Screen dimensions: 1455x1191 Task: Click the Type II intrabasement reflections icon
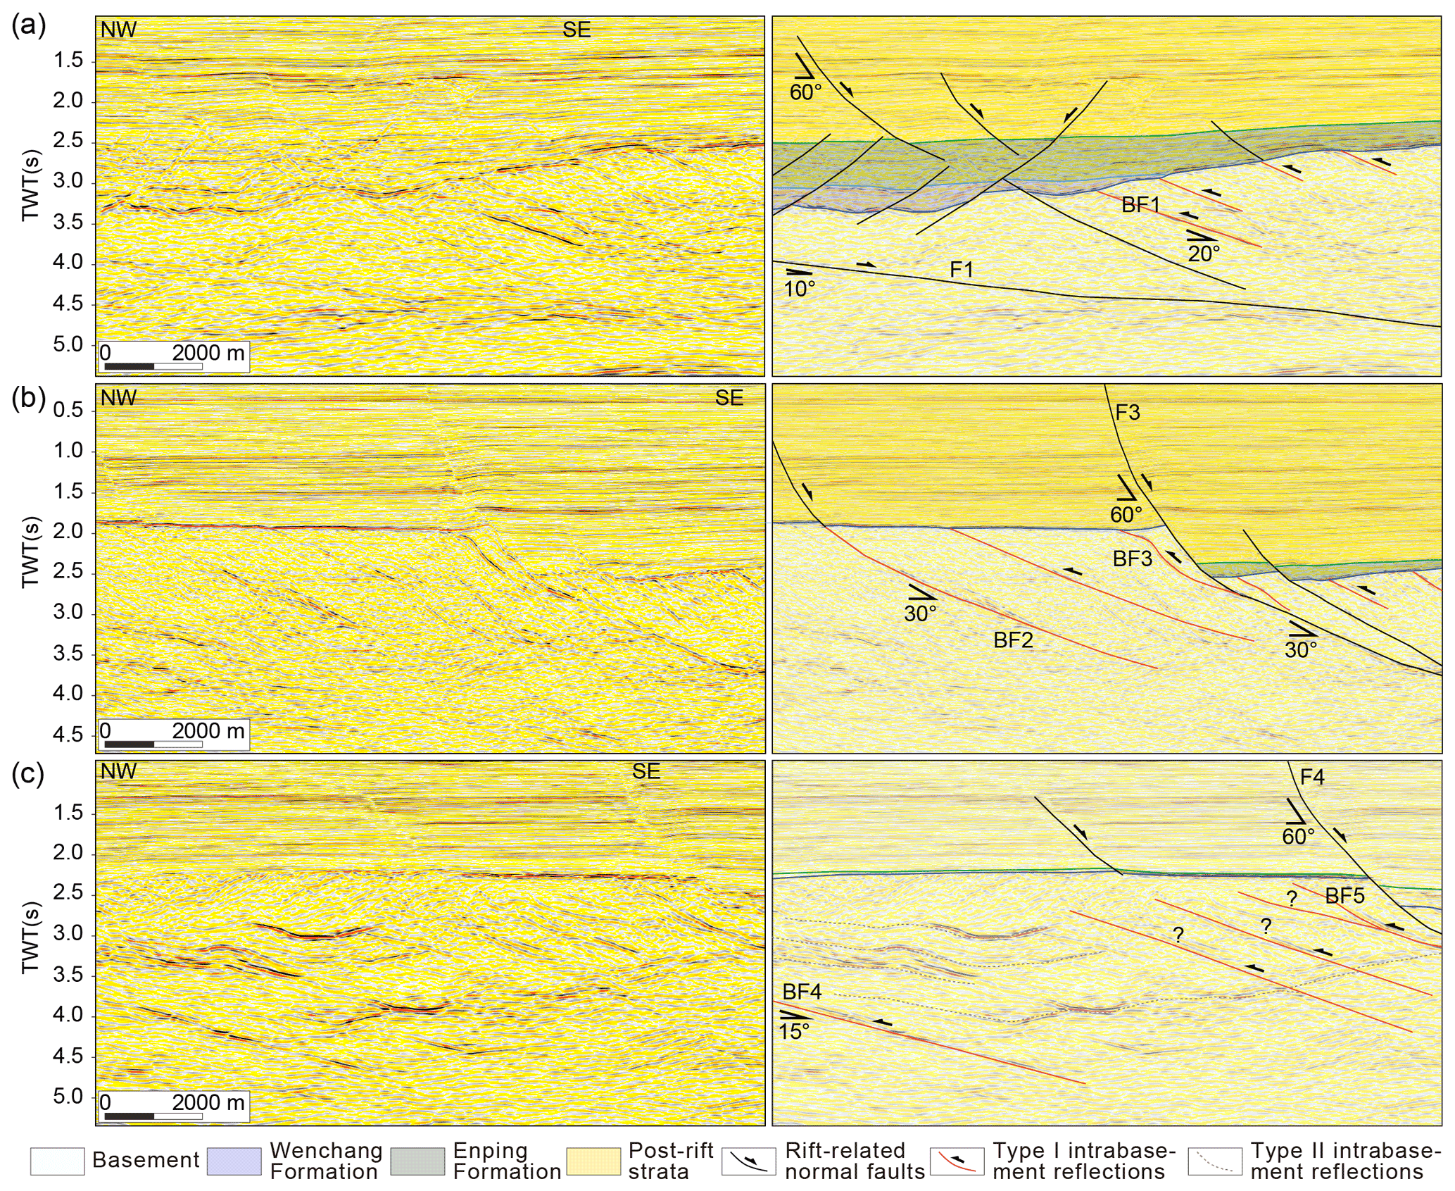click(x=1214, y=1161)
